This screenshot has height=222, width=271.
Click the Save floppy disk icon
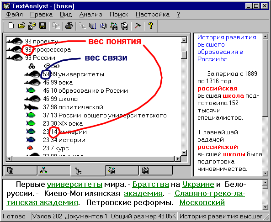click(x=43, y=26)
